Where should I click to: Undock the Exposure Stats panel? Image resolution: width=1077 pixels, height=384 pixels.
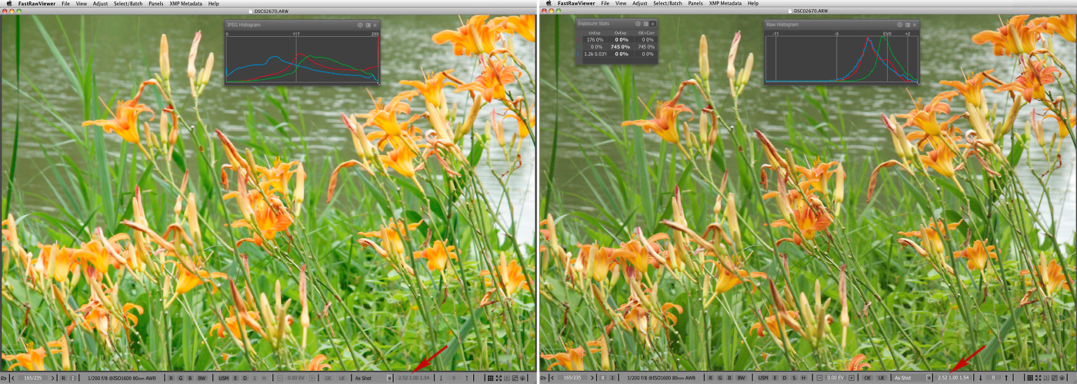645,25
